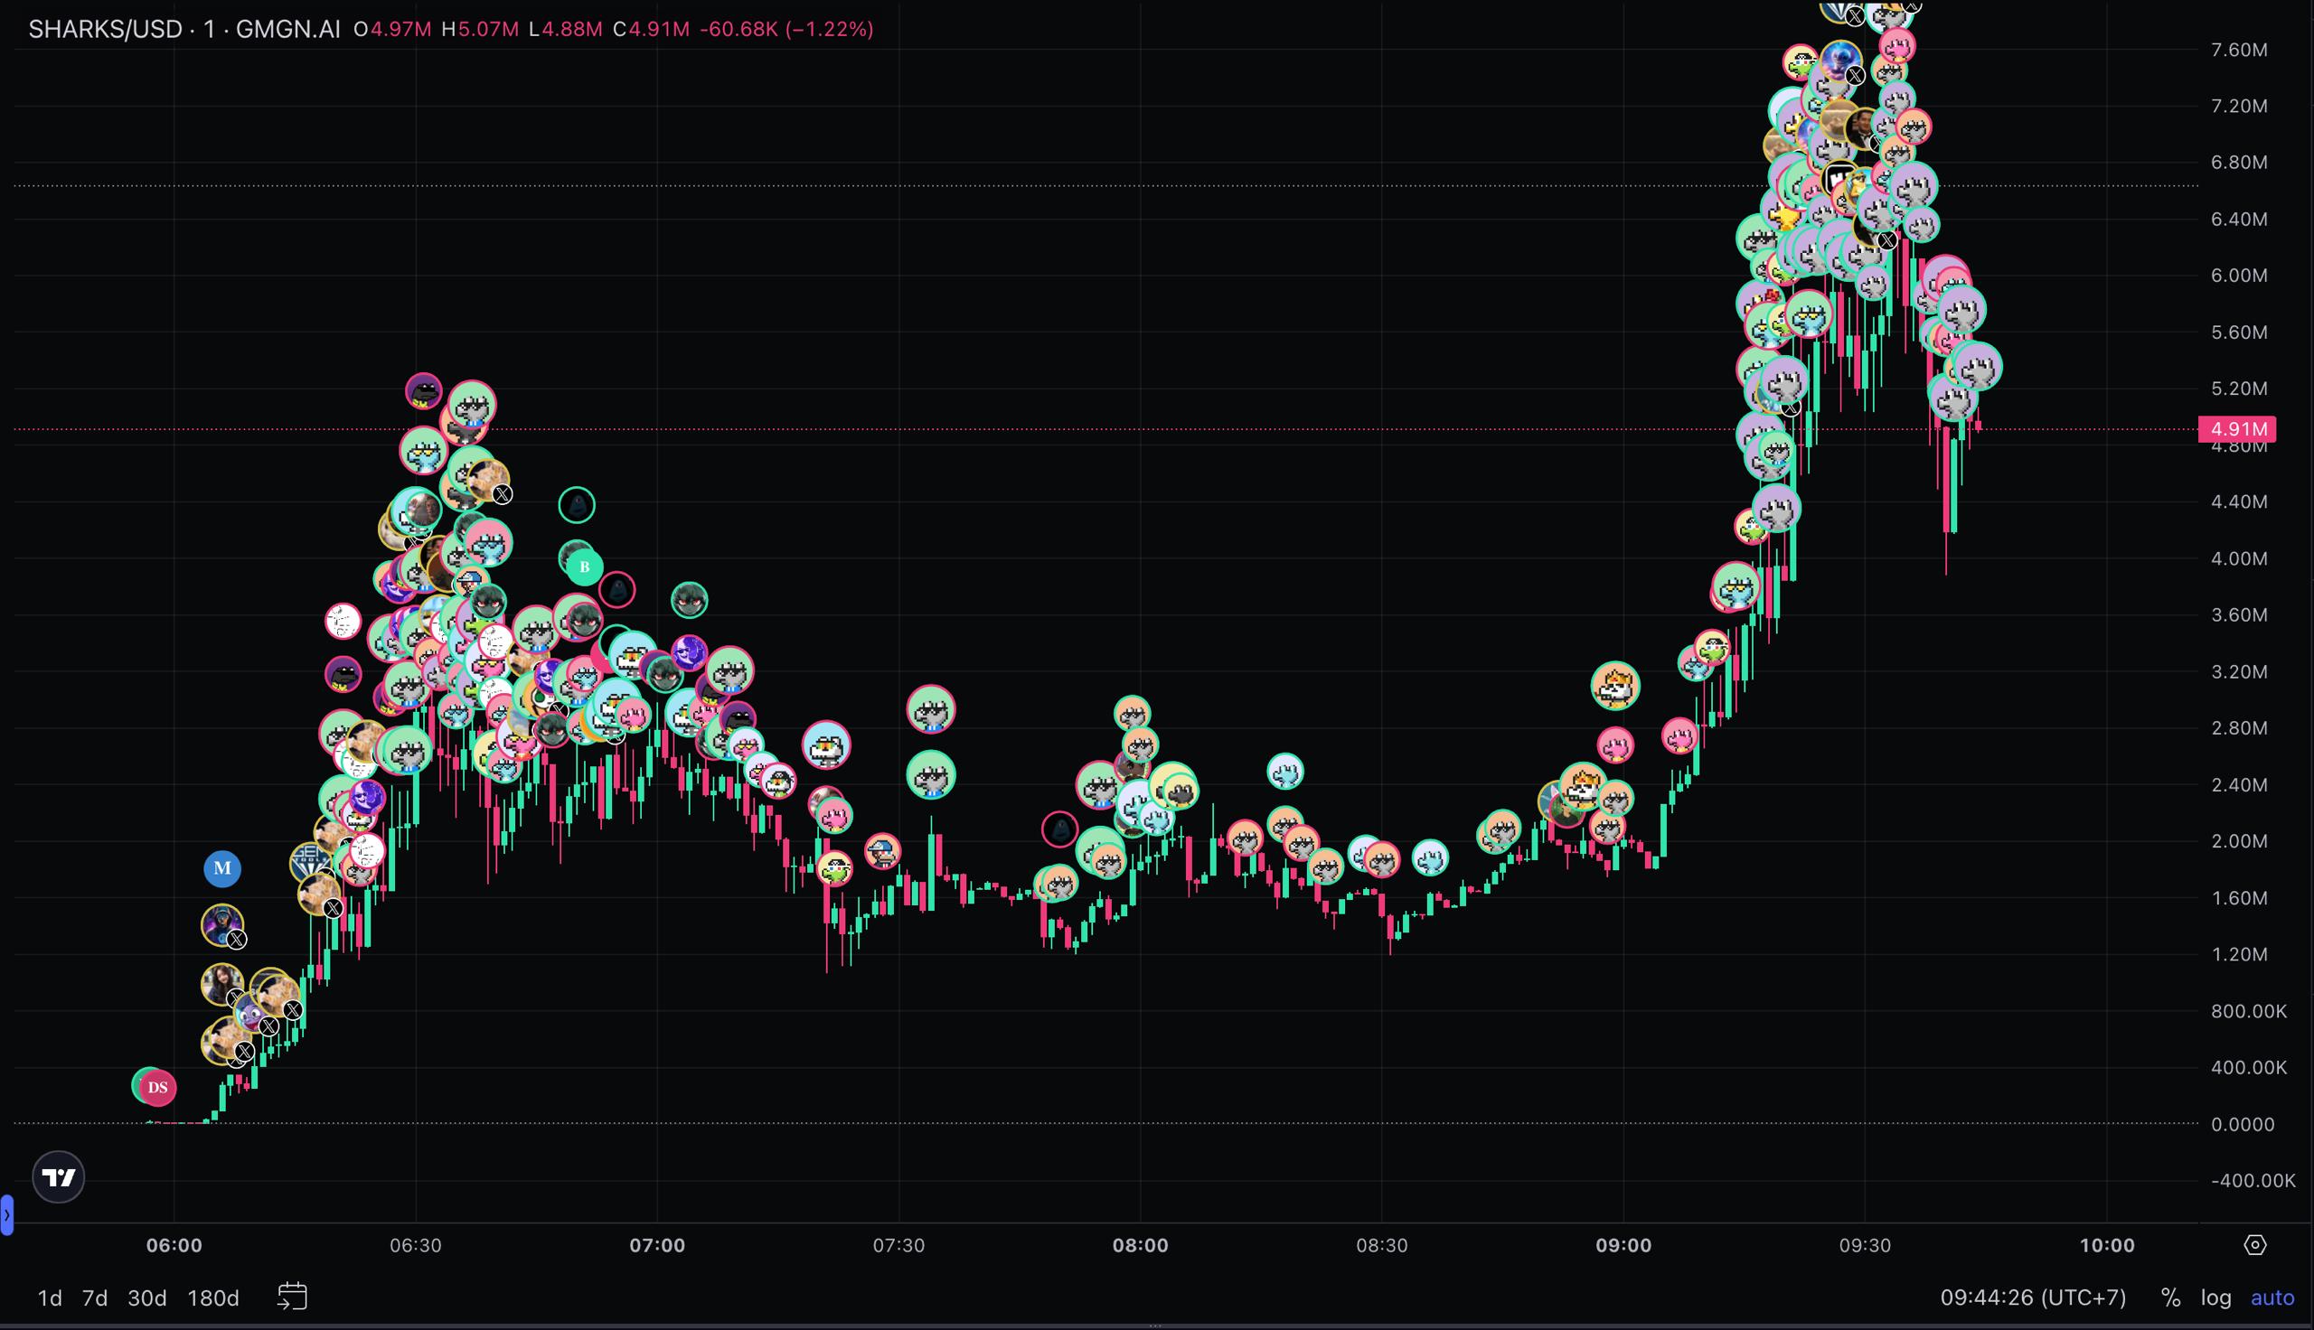Click the TradingView logo icon
The height and width of the screenshot is (1330, 2314).
(x=59, y=1176)
